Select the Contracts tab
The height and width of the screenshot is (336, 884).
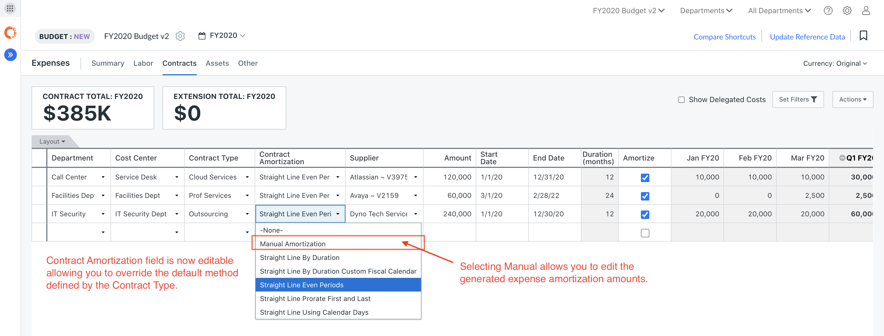(179, 63)
